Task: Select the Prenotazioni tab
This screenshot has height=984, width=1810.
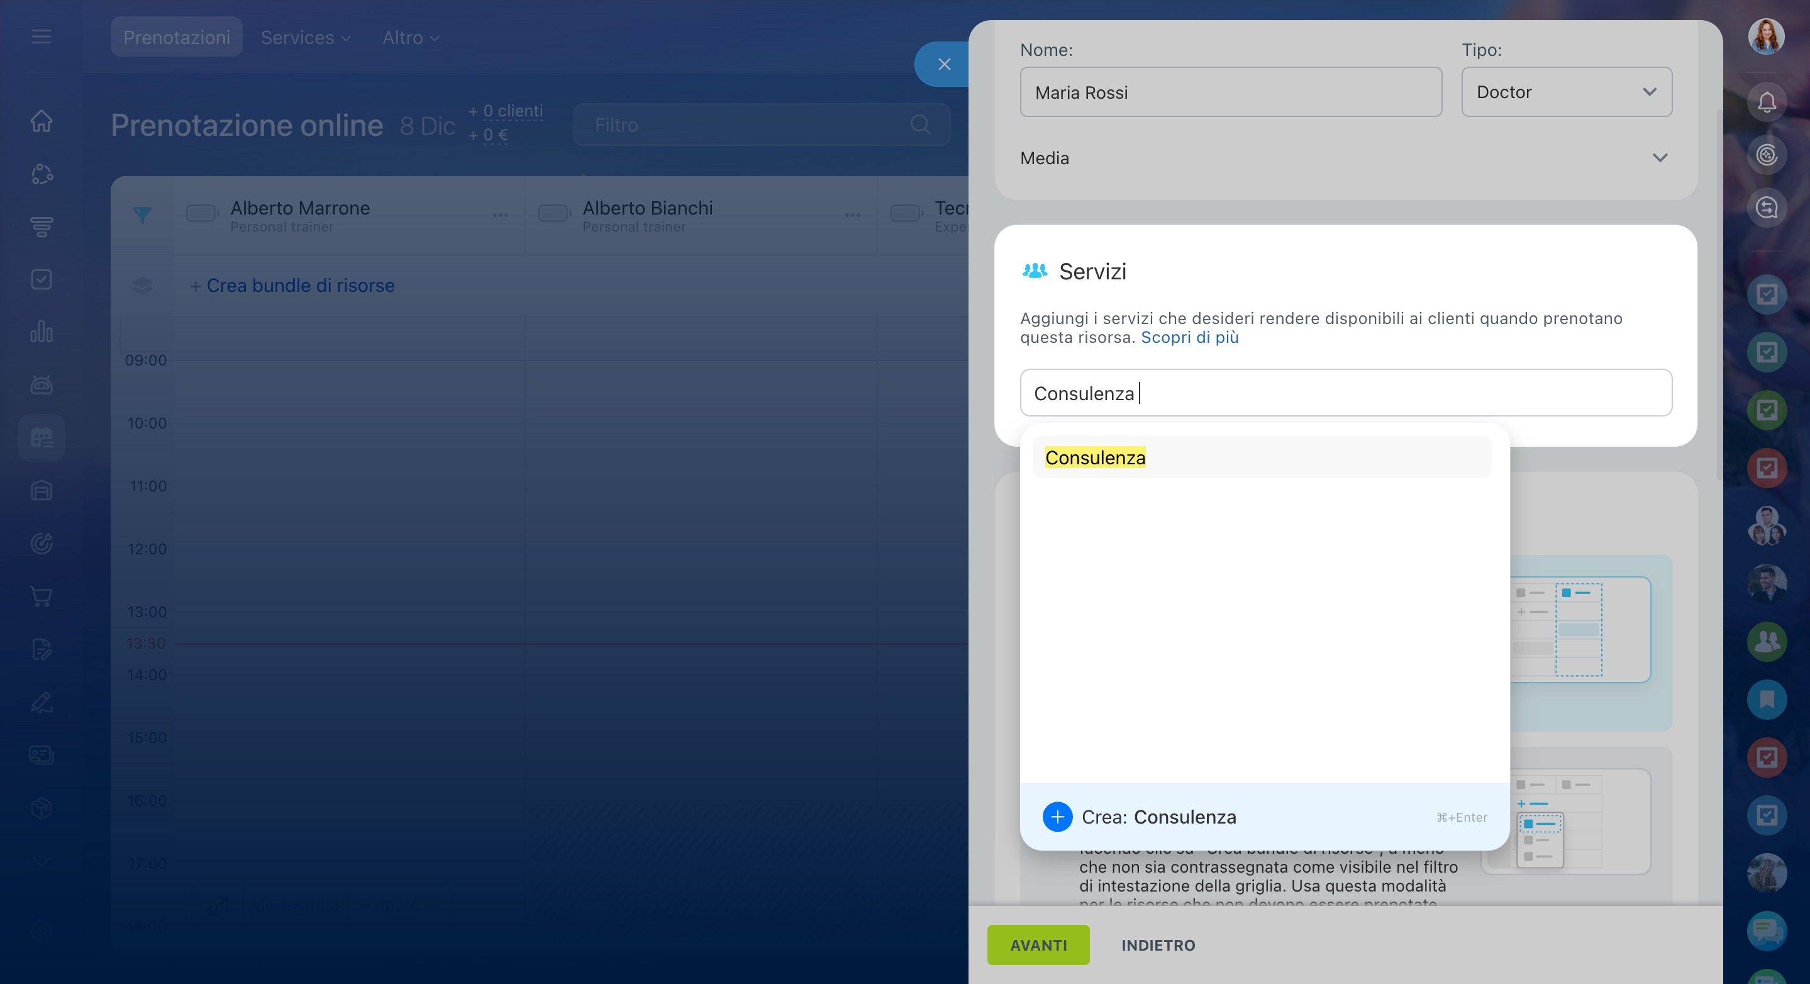Action: 176,37
